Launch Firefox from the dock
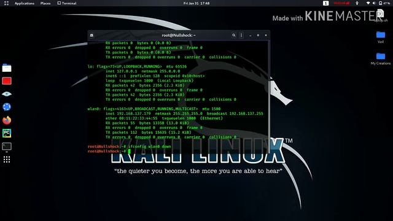Image resolution: width=393 pixels, height=221 pixels. pos(7,120)
